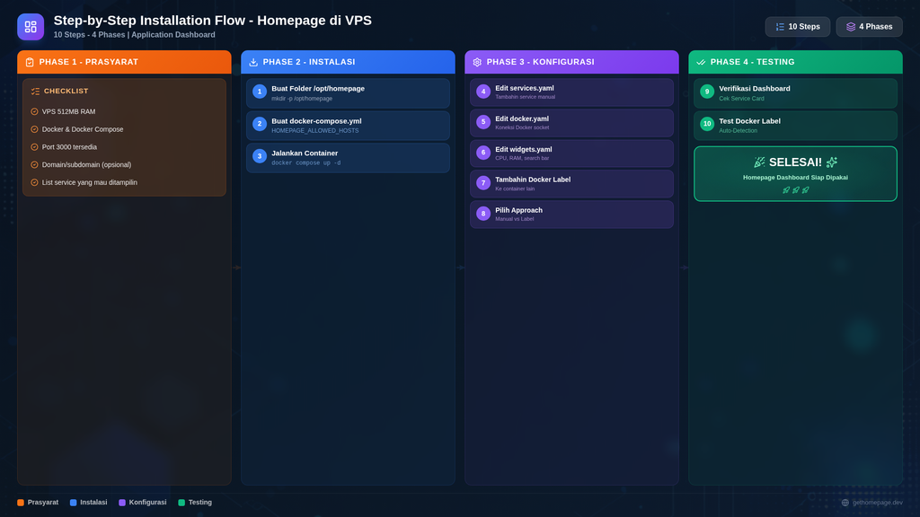Image resolution: width=920 pixels, height=517 pixels.
Task: Select the Phase 3 - Konfigurasi header
Action: 571,62
